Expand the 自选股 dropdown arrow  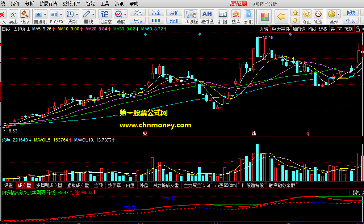(45, 14)
